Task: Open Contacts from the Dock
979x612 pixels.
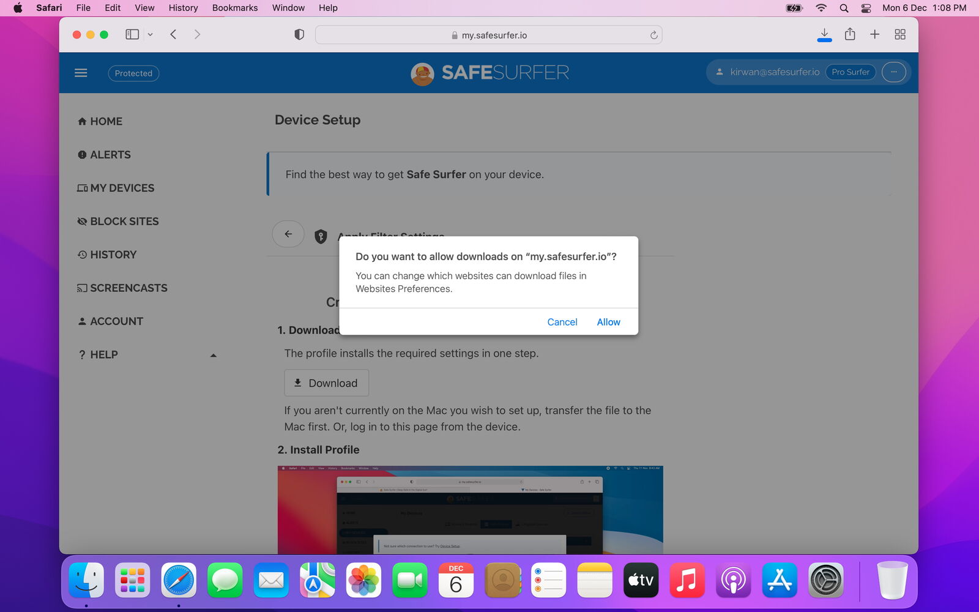Action: tap(502, 580)
